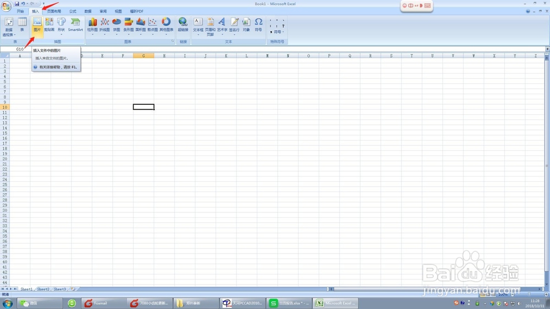Expand the formula bar
This screenshot has height=309, width=550.
pyautogui.click(x=547, y=49)
